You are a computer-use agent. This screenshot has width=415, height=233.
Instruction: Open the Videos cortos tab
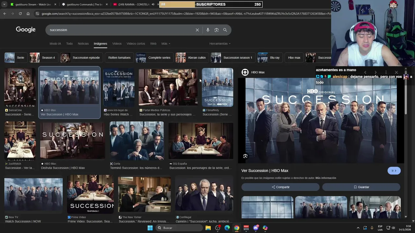136,44
